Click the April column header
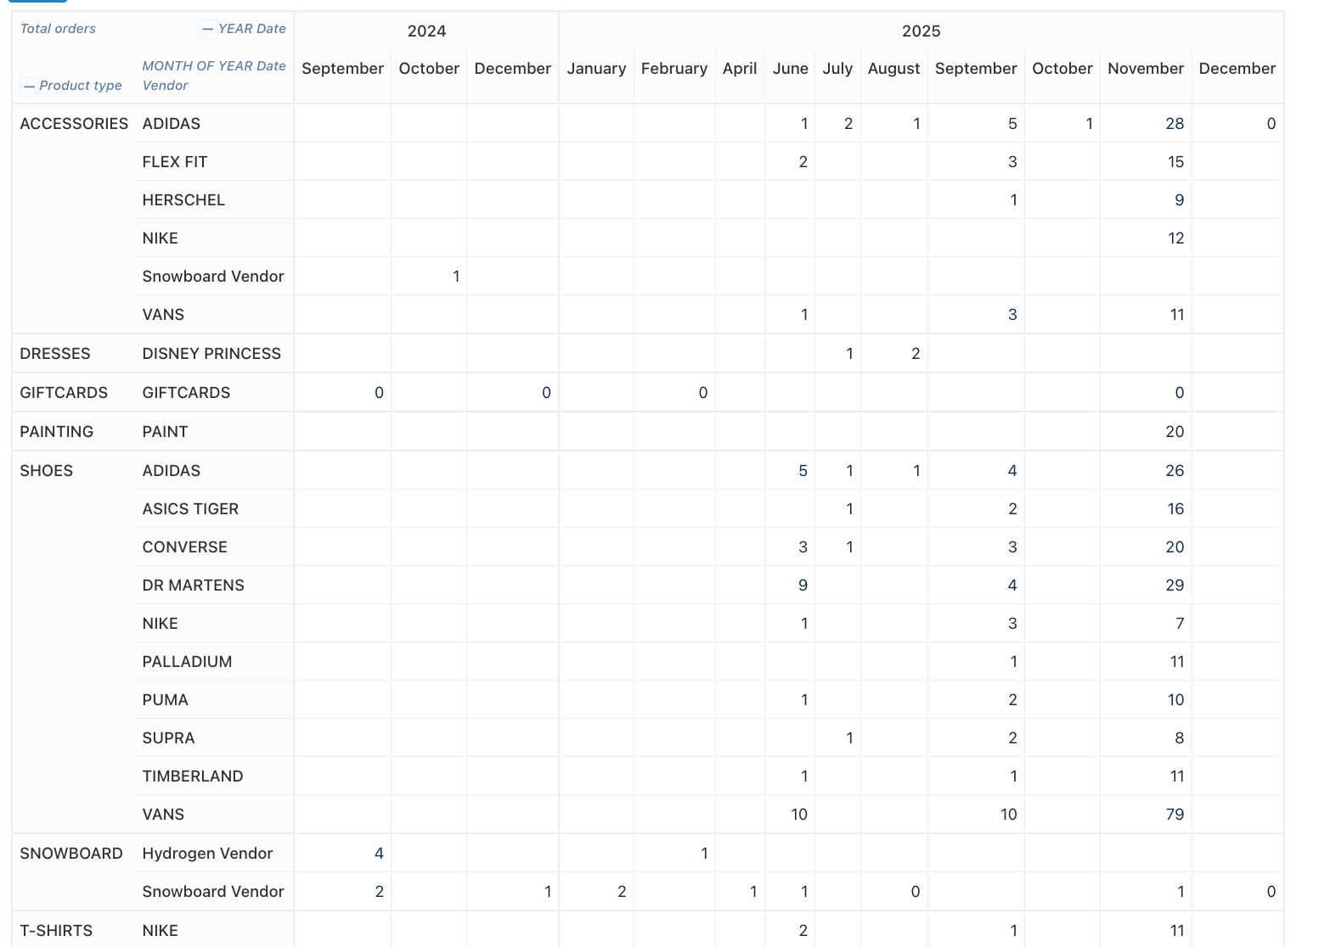 (x=740, y=69)
